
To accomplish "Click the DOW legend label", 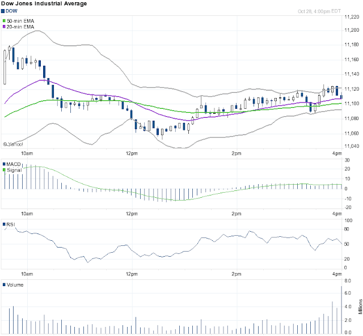I will coord(11,11).
